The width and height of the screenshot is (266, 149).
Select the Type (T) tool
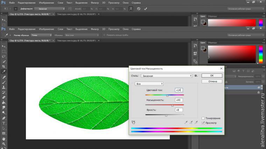pos(4,123)
